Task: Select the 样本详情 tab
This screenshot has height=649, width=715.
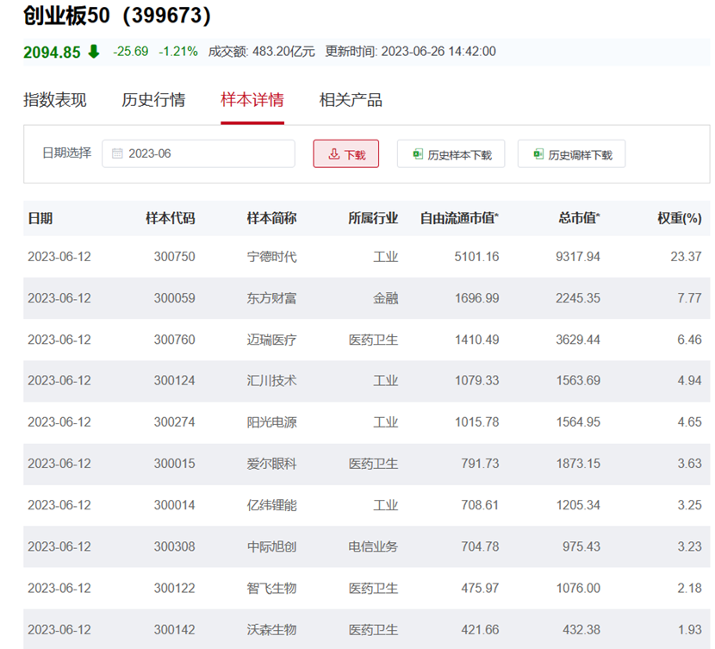Action: [252, 100]
